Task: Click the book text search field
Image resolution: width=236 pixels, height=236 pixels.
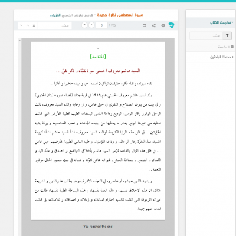Action: click(54, 25)
